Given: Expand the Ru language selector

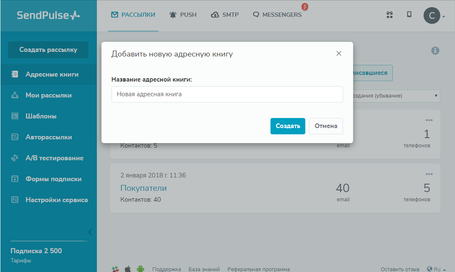Looking at the screenshot, I should click(x=436, y=269).
